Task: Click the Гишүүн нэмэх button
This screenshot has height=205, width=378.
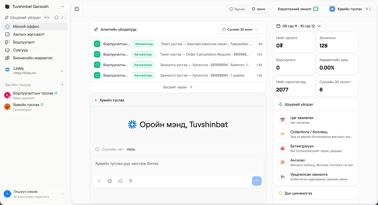Action: [x=35, y=194]
